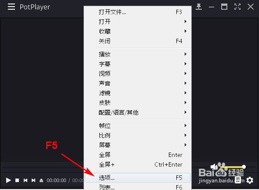
Task: Click the 关闭 (F4) menu item
Action: pyautogui.click(x=143, y=41)
